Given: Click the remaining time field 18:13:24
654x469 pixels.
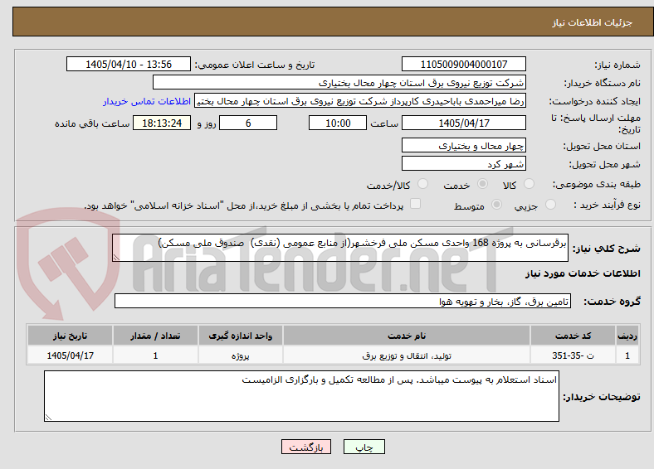Looking at the screenshot, I should tap(162, 123).
